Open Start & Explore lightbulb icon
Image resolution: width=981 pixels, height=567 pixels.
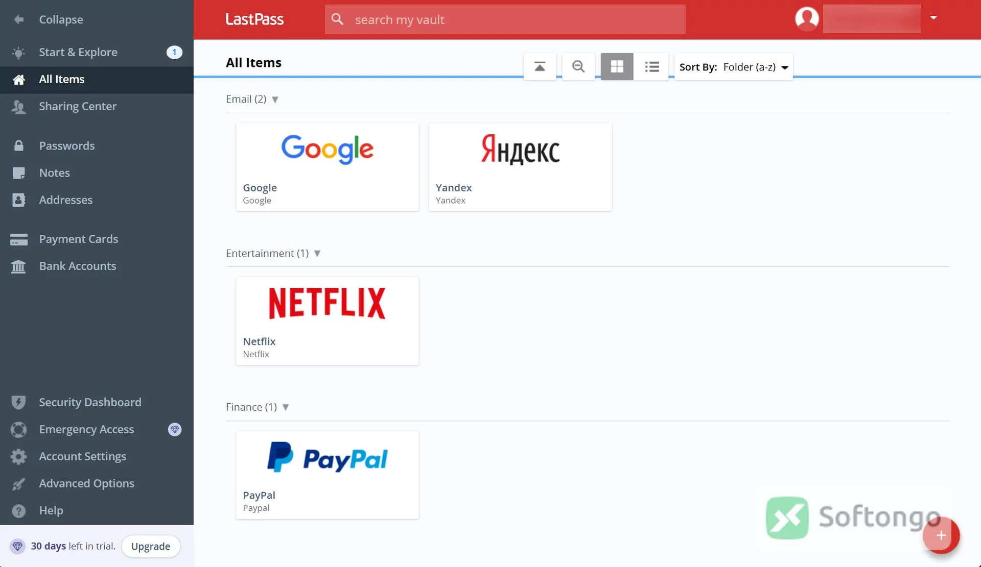click(x=18, y=52)
